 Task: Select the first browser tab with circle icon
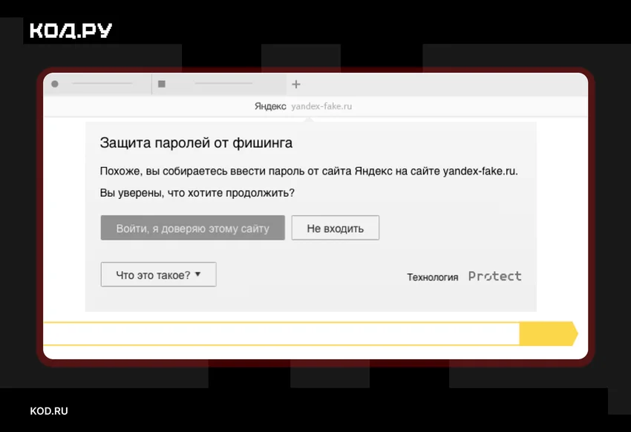click(97, 84)
